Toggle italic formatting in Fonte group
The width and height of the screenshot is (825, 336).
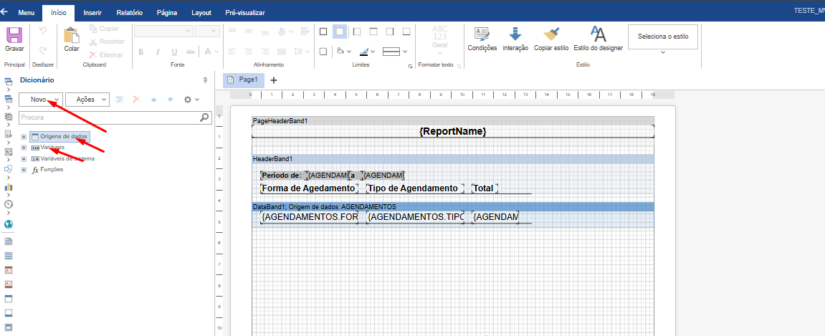click(157, 52)
